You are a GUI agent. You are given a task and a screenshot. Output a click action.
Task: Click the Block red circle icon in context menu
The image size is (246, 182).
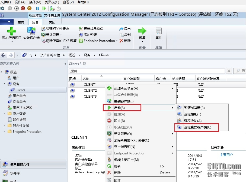109,121
